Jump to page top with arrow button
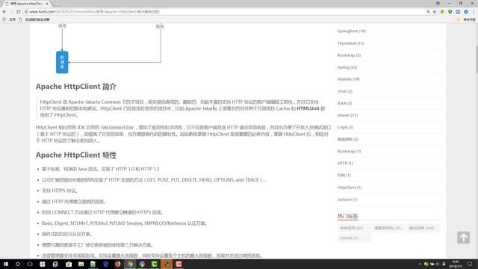 (x=463, y=238)
